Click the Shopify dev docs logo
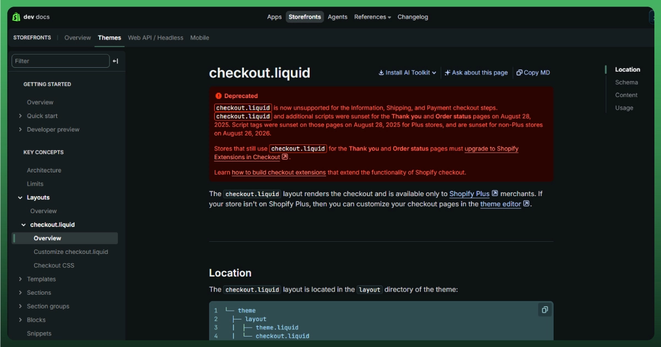Image resolution: width=661 pixels, height=347 pixels. (31, 17)
